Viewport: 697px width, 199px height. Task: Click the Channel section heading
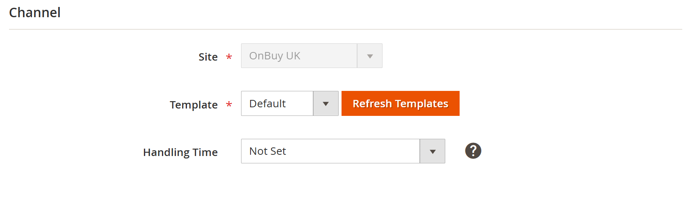click(x=35, y=13)
